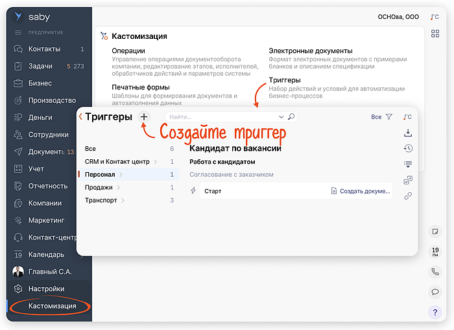Click the help question mark button

tap(435, 313)
